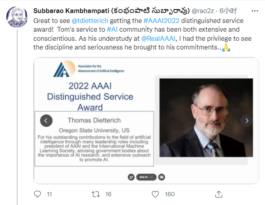265x205 pixels.
Task: Click the fullscreen slide icon
Action: (162, 177)
